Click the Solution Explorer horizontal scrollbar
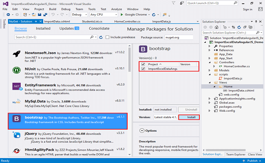 tap(225, 150)
